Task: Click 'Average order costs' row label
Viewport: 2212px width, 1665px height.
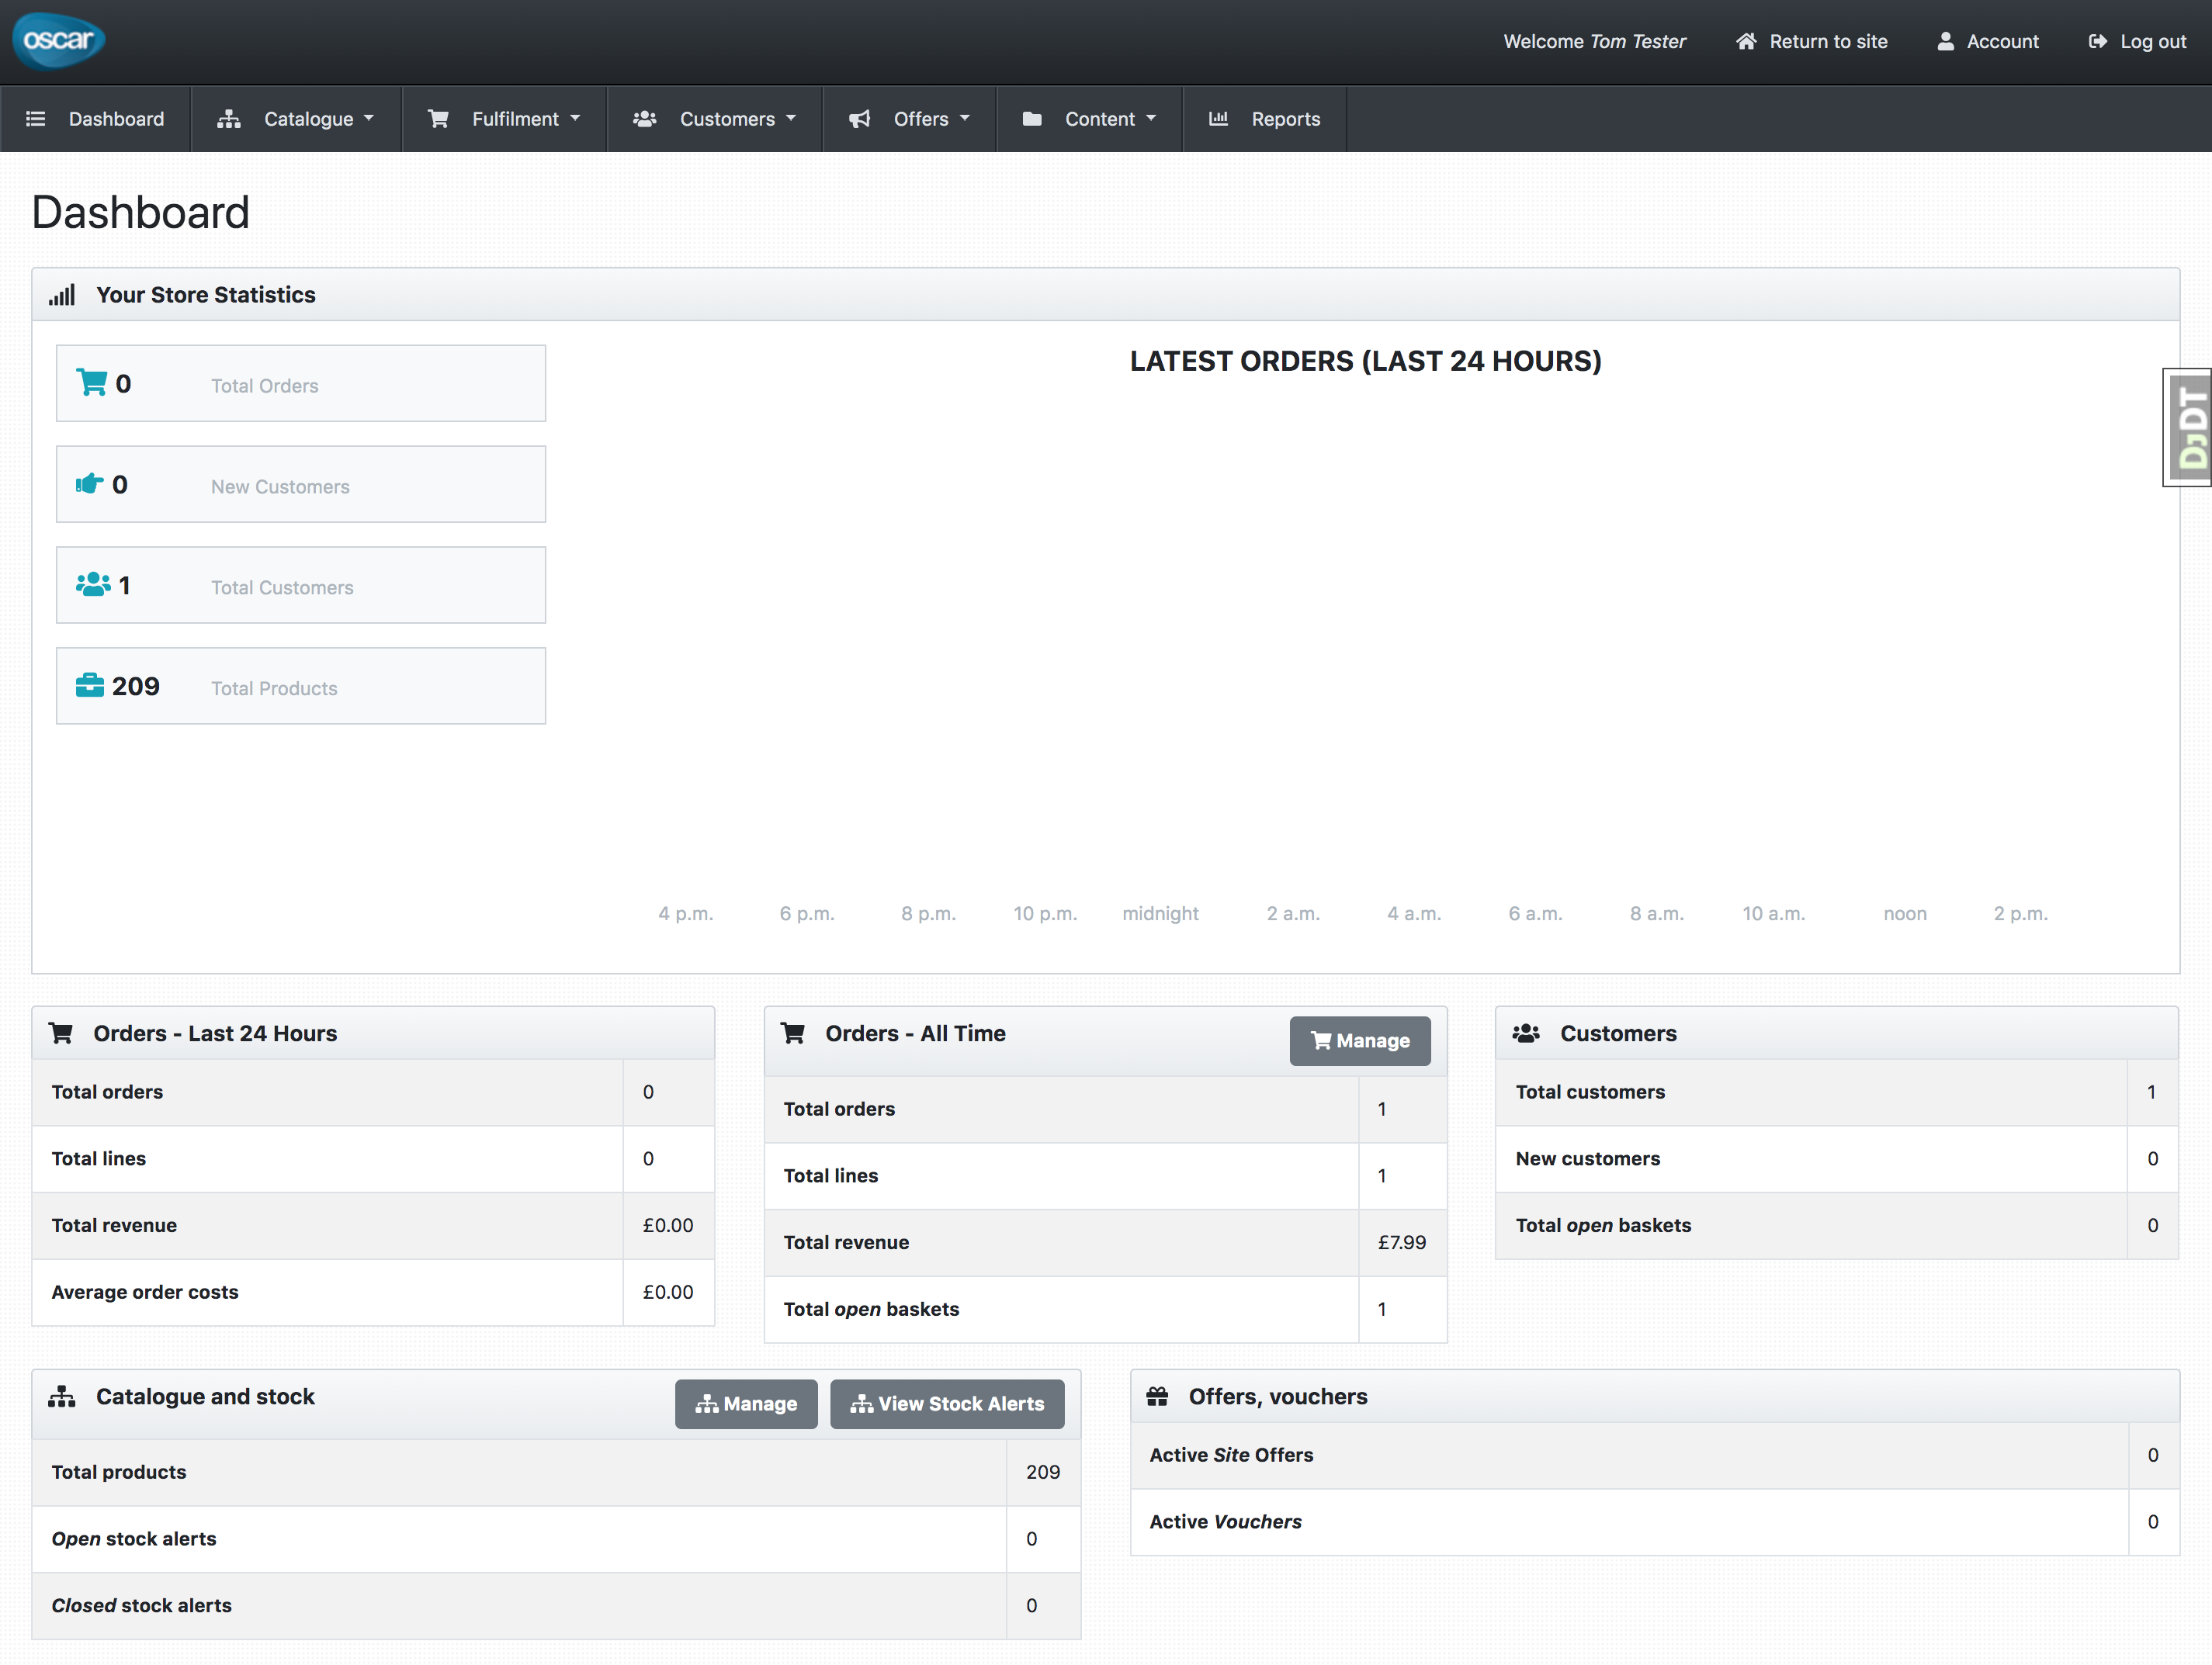Action: [x=145, y=1293]
